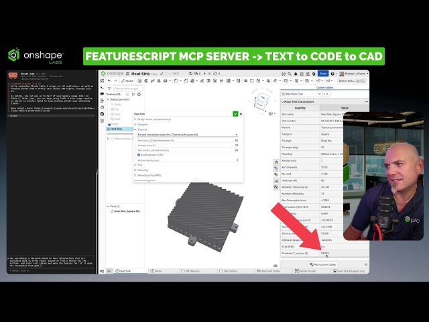This screenshot has width=429, height=322.
Task: Expand the Footprint section
Action: click(135, 124)
